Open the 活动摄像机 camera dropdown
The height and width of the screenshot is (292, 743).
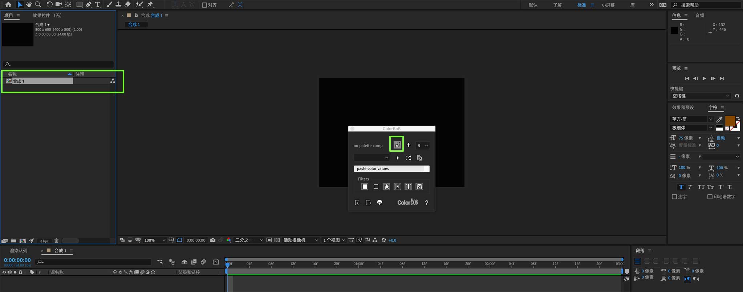point(301,240)
